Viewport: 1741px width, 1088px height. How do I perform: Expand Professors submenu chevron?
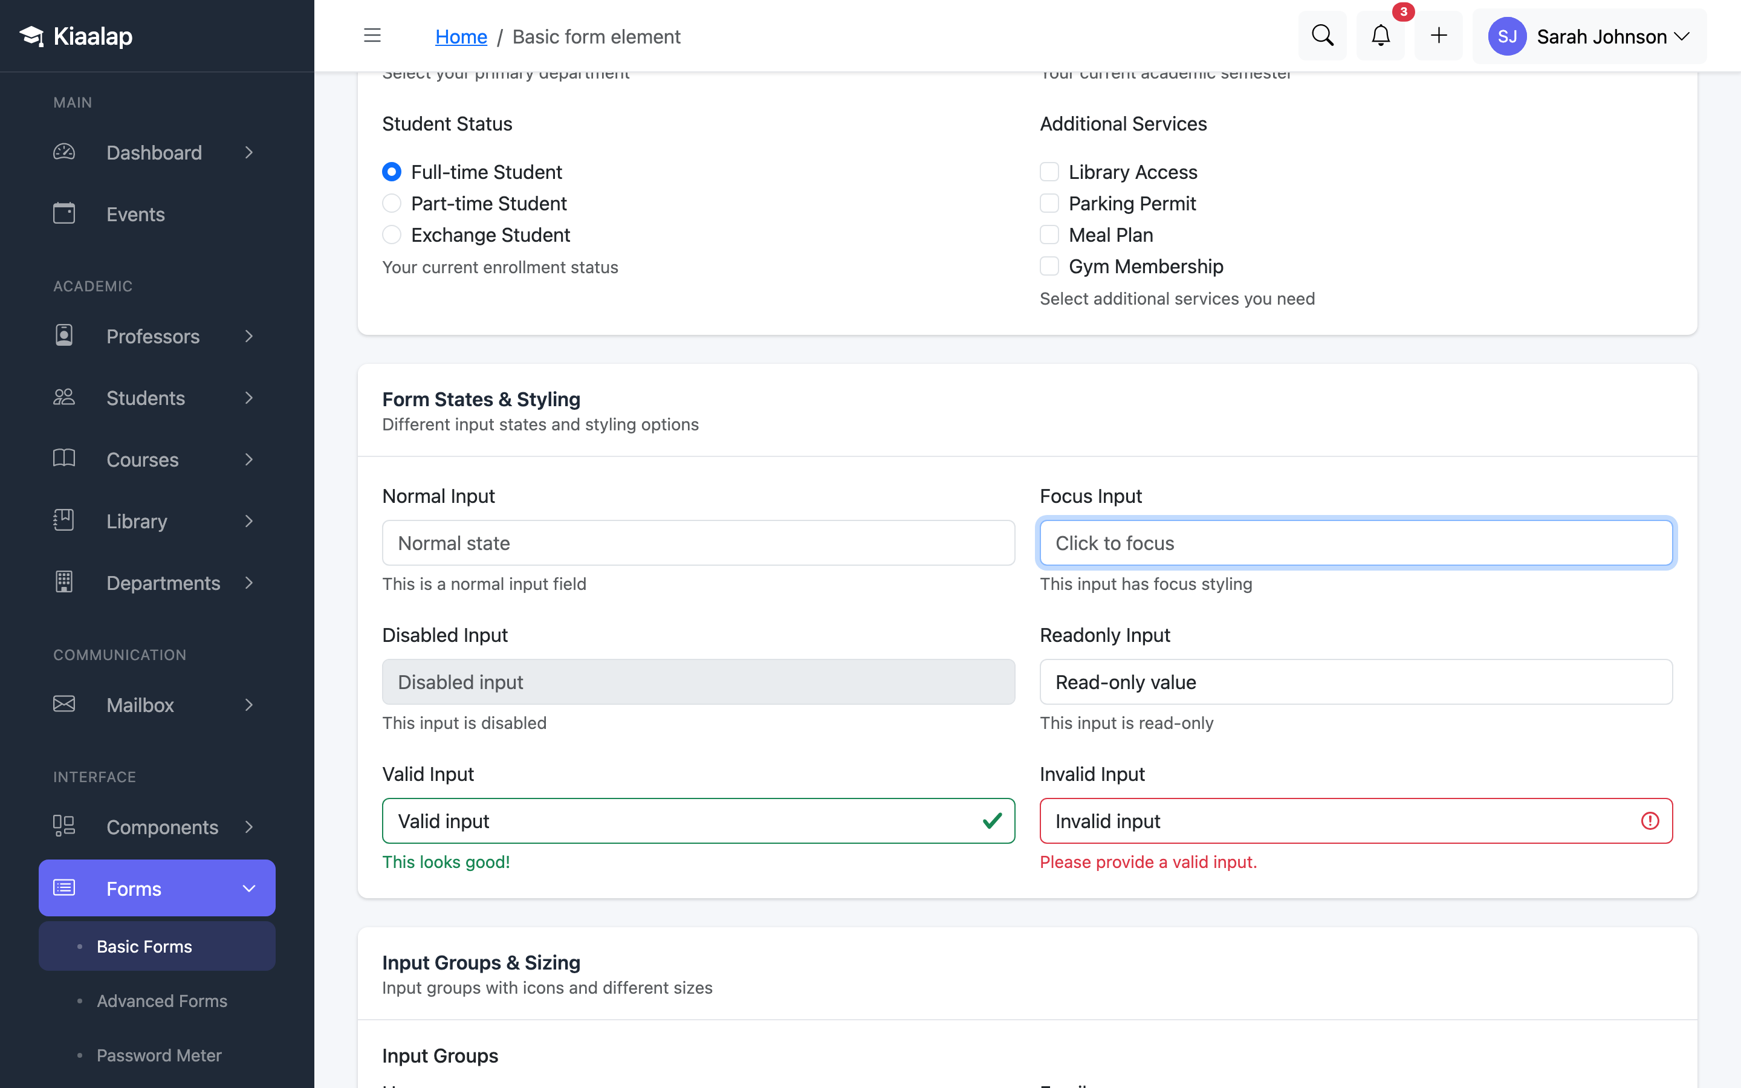click(x=249, y=336)
